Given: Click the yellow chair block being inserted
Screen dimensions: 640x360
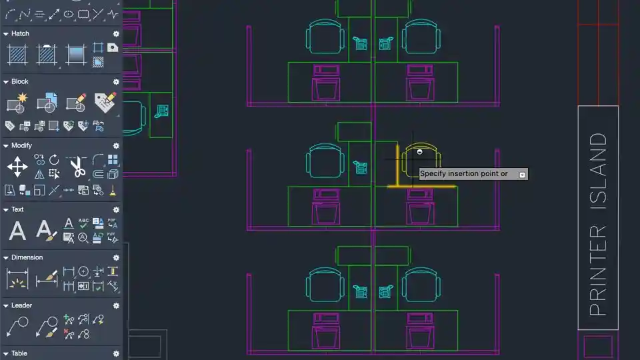Looking at the screenshot, I should coord(421,159).
